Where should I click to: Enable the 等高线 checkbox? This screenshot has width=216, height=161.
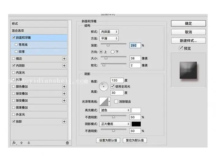coord(16,45)
